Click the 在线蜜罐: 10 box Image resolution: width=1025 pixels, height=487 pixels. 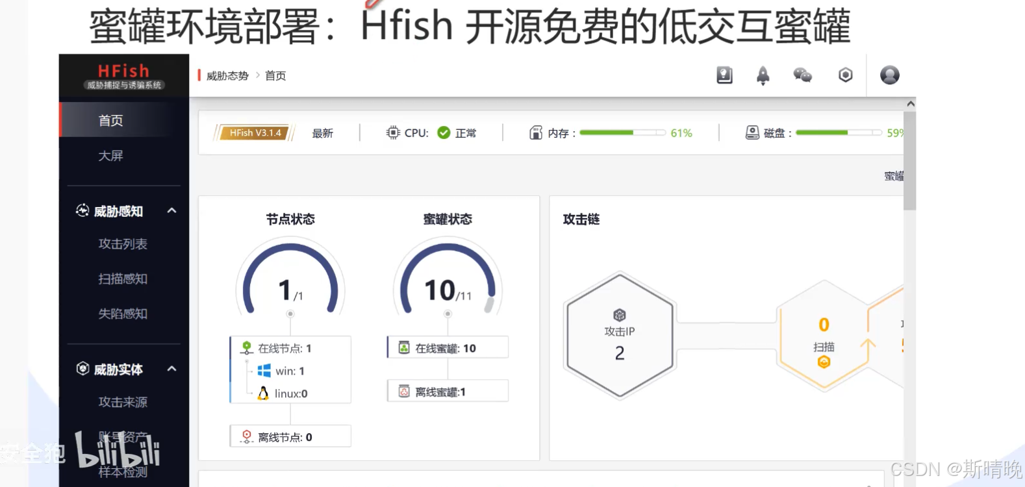448,347
